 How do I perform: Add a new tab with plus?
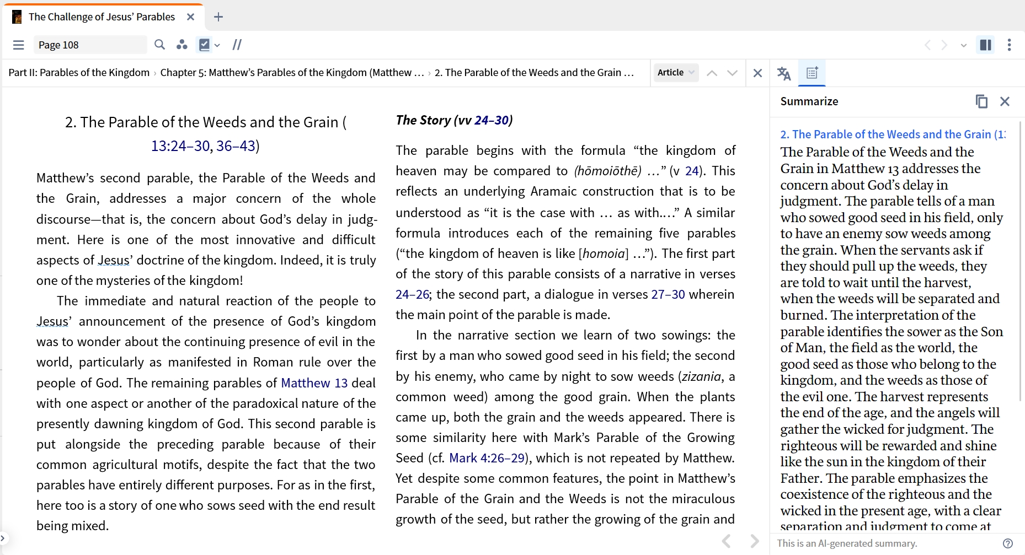pyautogui.click(x=218, y=17)
